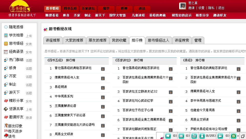This screenshot has height=139, width=246.
Task: Click 发表 beside 思书悟经 in sidebar
Action: [29, 44]
